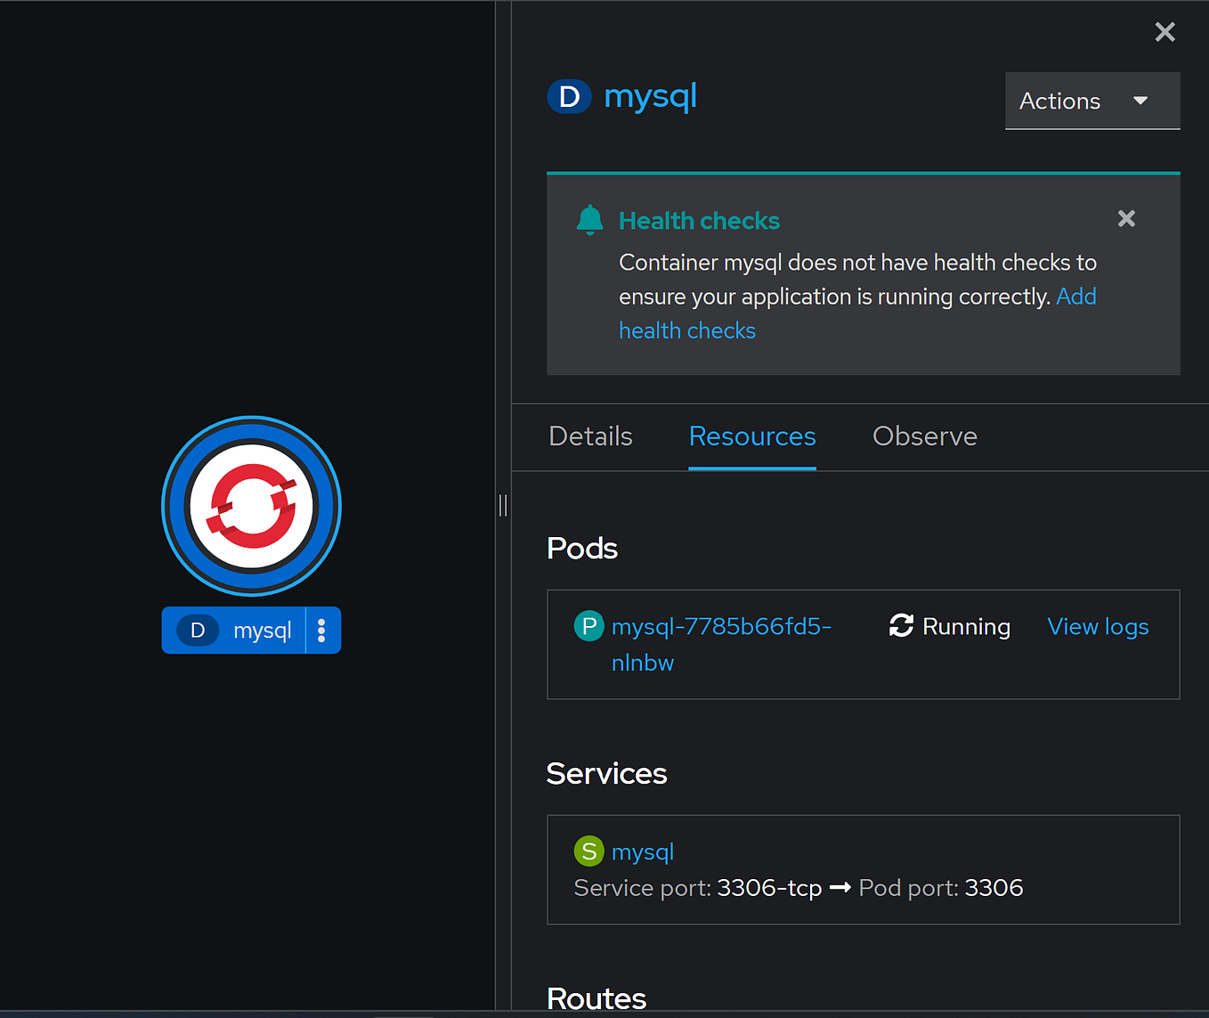Viewport: 1209px width, 1018px height.
Task: Click the mysql deployment D badge in panel header
Action: click(569, 96)
